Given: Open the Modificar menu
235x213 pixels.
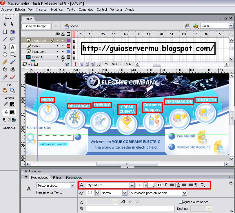Looking at the screenshot, I should [57, 10].
